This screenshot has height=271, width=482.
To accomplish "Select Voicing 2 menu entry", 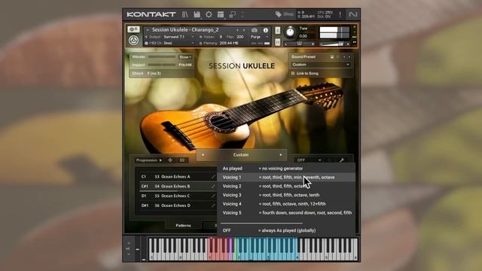I will tap(286, 186).
